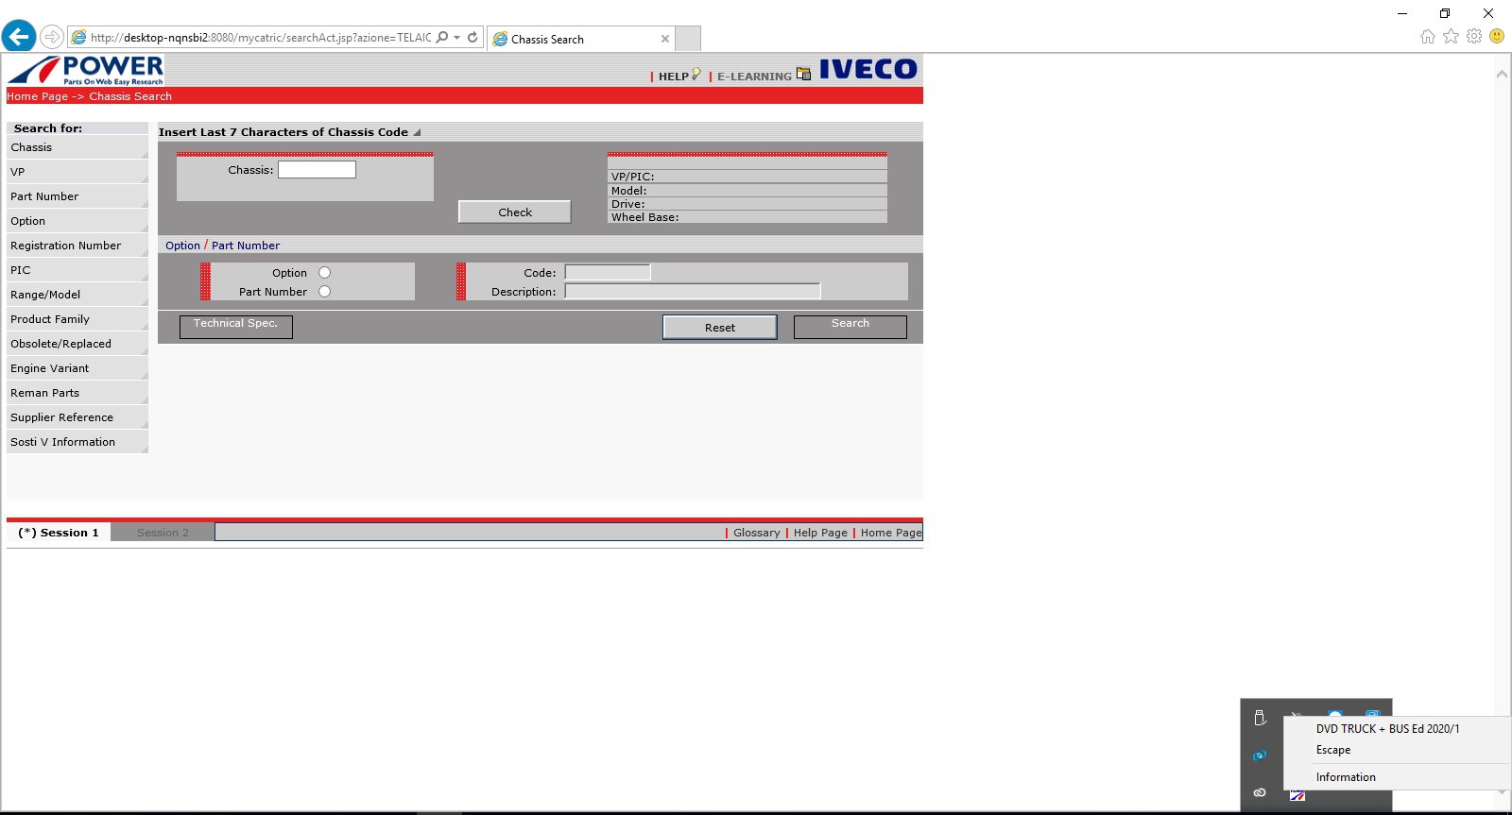Click the Code input field
This screenshot has width=1512, height=815.
(x=608, y=272)
